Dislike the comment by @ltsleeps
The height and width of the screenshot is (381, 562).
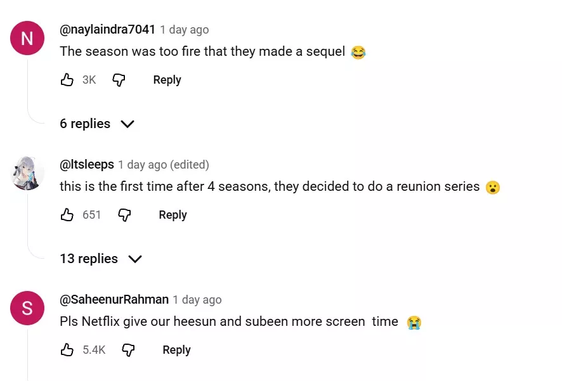[124, 215]
